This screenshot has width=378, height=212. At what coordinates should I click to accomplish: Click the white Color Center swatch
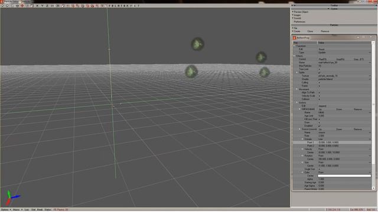(344, 175)
